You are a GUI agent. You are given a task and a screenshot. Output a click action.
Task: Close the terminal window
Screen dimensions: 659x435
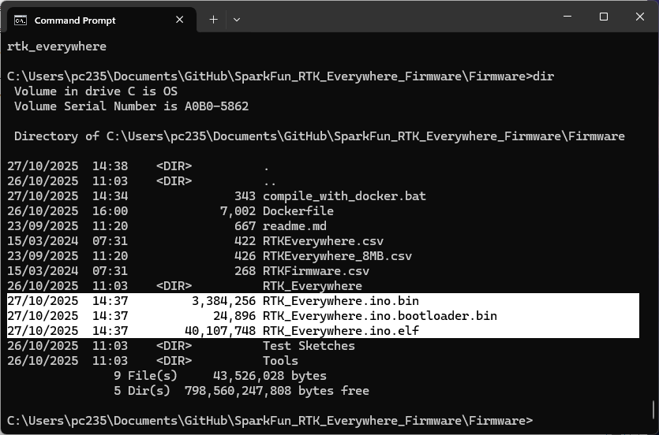pyautogui.click(x=640, y=17)
